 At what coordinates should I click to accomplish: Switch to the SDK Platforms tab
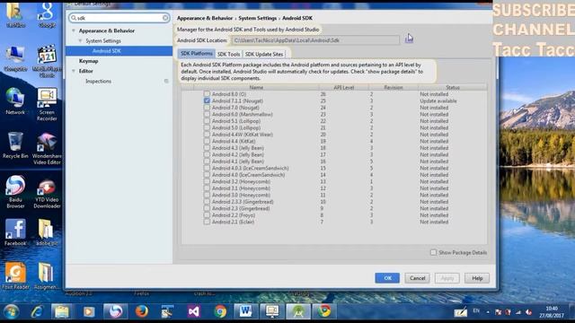pyautogui.click(x=197, y=54)
